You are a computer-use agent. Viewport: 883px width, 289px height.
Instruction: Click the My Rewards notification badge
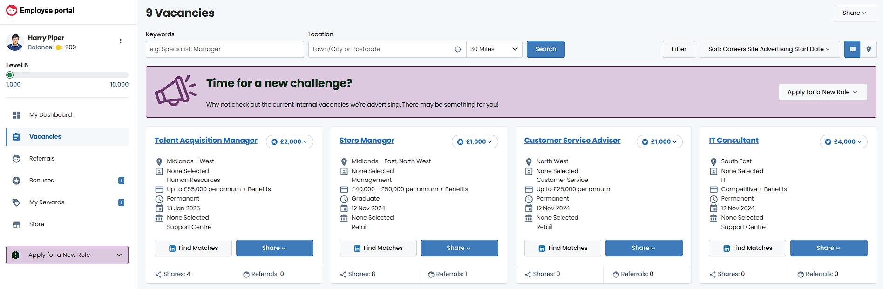click(121, 202)
